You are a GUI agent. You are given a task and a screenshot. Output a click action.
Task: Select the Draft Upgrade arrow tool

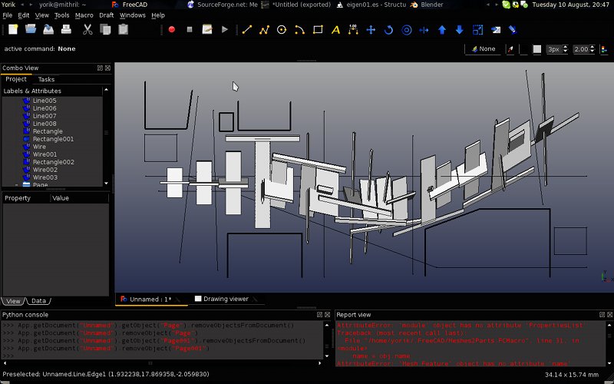442,30
